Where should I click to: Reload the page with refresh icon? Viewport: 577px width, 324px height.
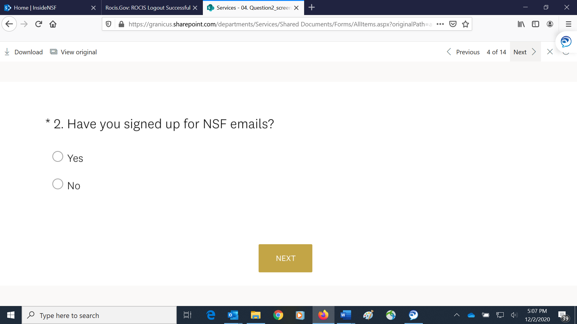(x=38, y=24)
